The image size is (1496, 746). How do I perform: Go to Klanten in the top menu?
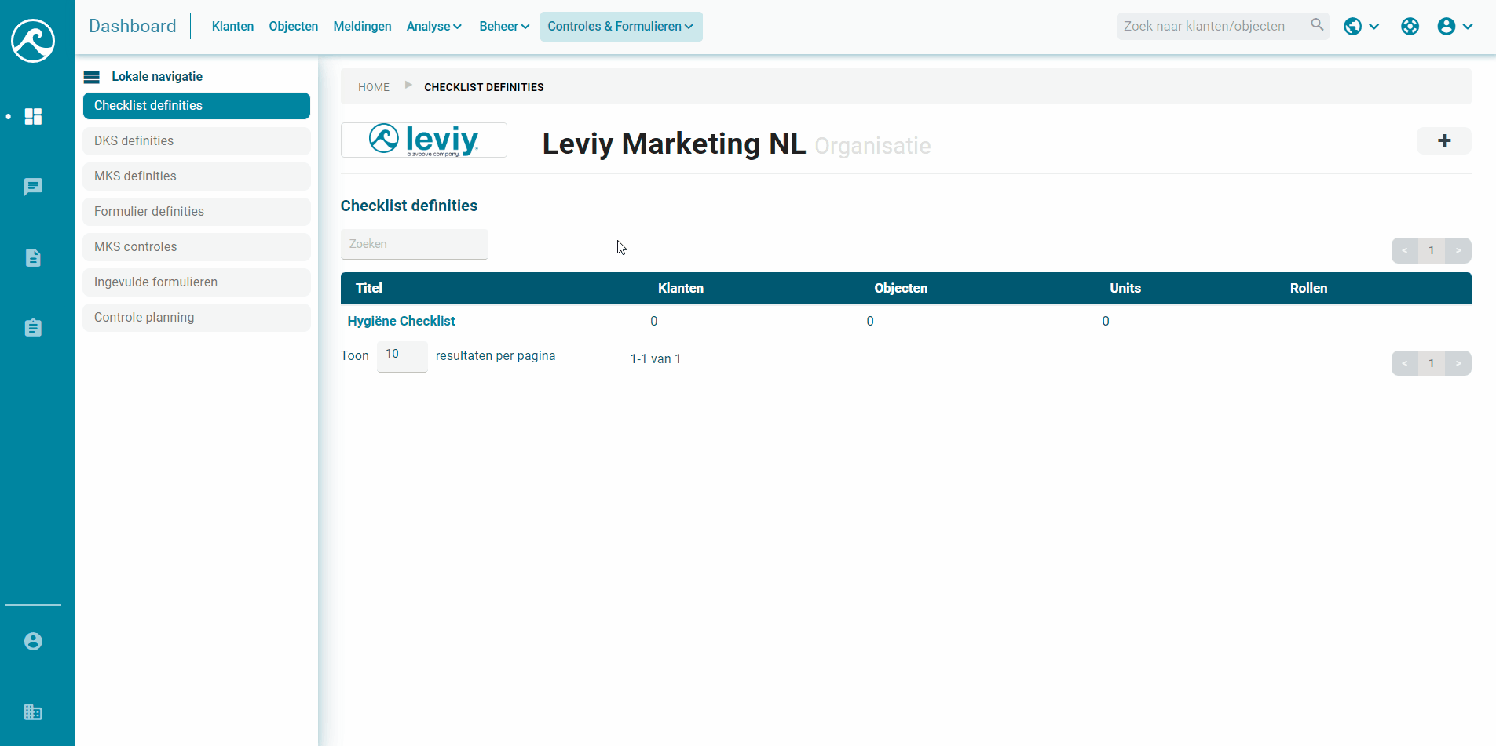coord(232,27)
